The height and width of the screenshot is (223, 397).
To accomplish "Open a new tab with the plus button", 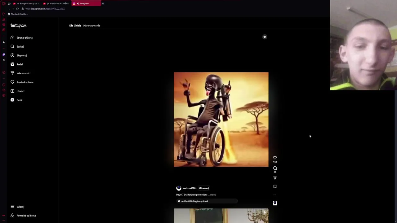I will [x=103, y=4].
